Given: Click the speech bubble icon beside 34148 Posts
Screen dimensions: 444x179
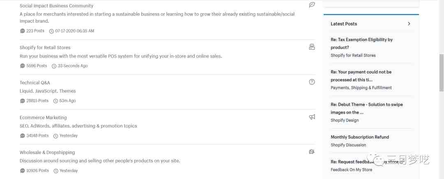Looking at the screenshot, I should pos(22,136).
